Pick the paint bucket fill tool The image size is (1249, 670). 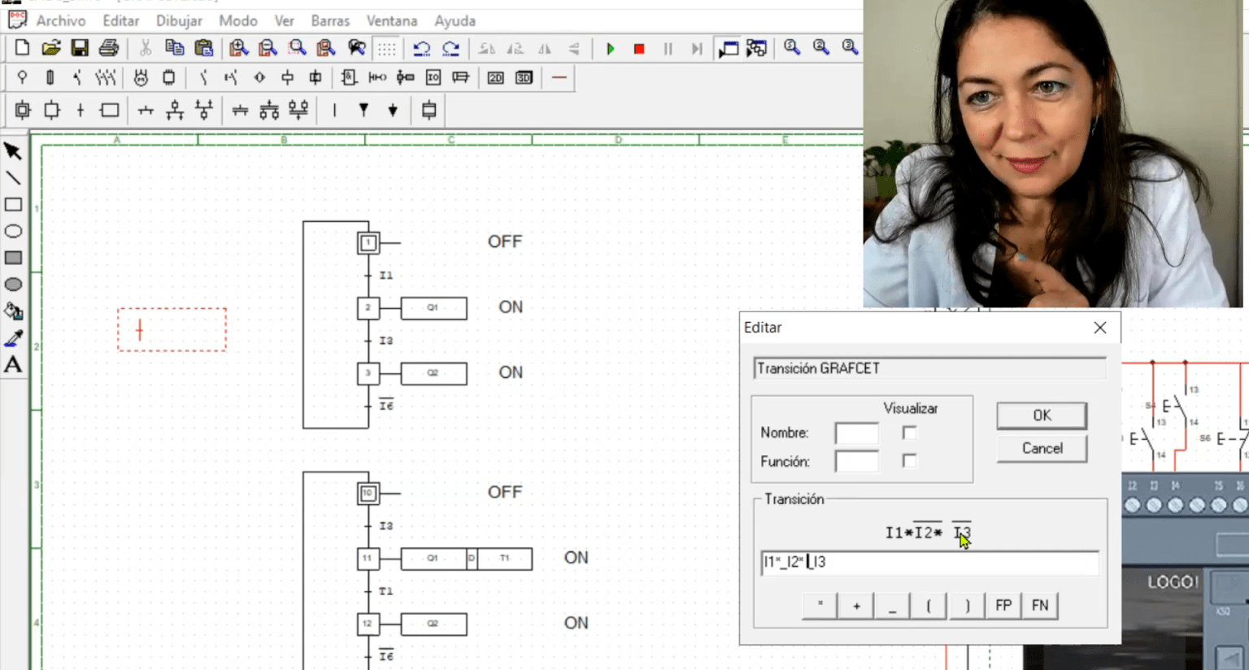tap(13, 311)
